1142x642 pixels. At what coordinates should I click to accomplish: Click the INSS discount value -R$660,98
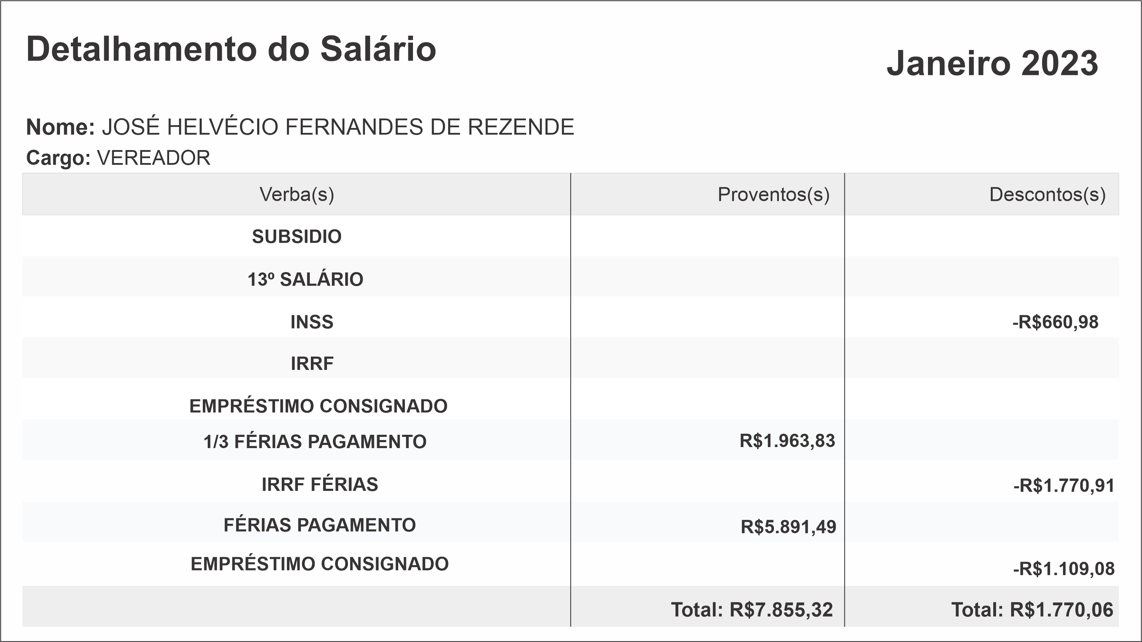[1055, 322]
